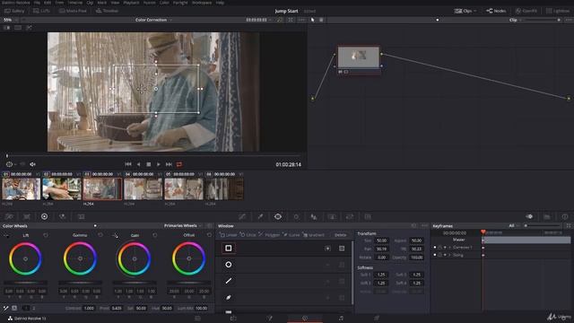Add a Polygon window

pyautogui.click(x=269, y=235)
